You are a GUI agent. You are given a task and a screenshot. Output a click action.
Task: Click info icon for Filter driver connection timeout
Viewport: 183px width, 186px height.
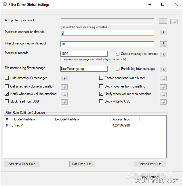pos(163,44)
